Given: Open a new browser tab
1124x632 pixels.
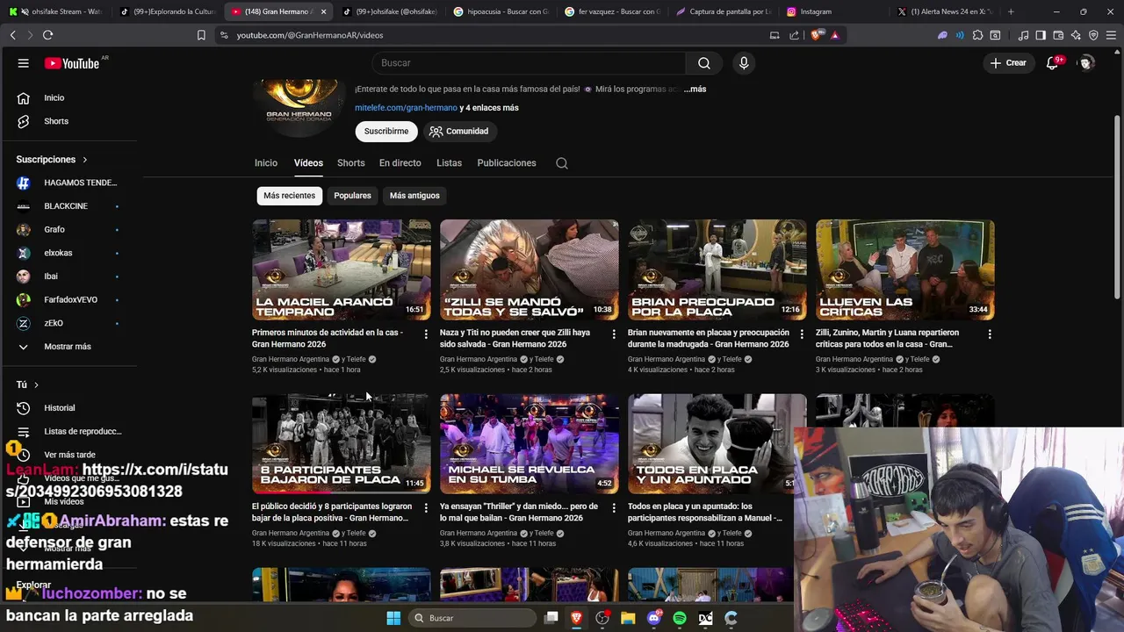Looking at the screenshot, I should pos(1011,11).
